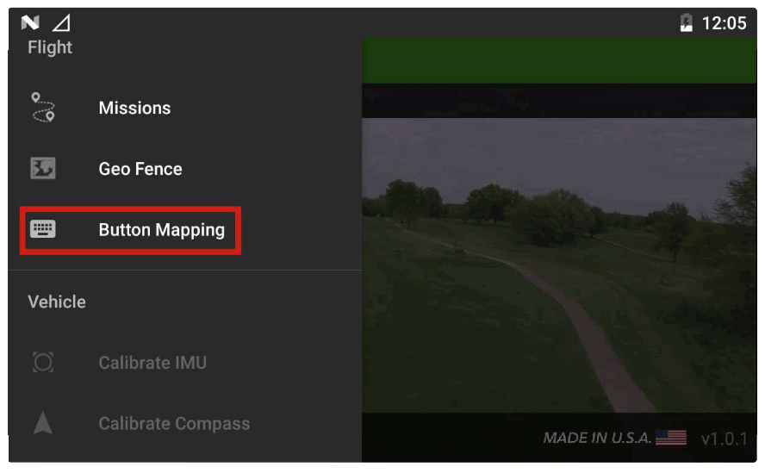The width and height of the screenshot is (765, 473).
Task: Click the Vehicle section header
Action: coord(57,302)
